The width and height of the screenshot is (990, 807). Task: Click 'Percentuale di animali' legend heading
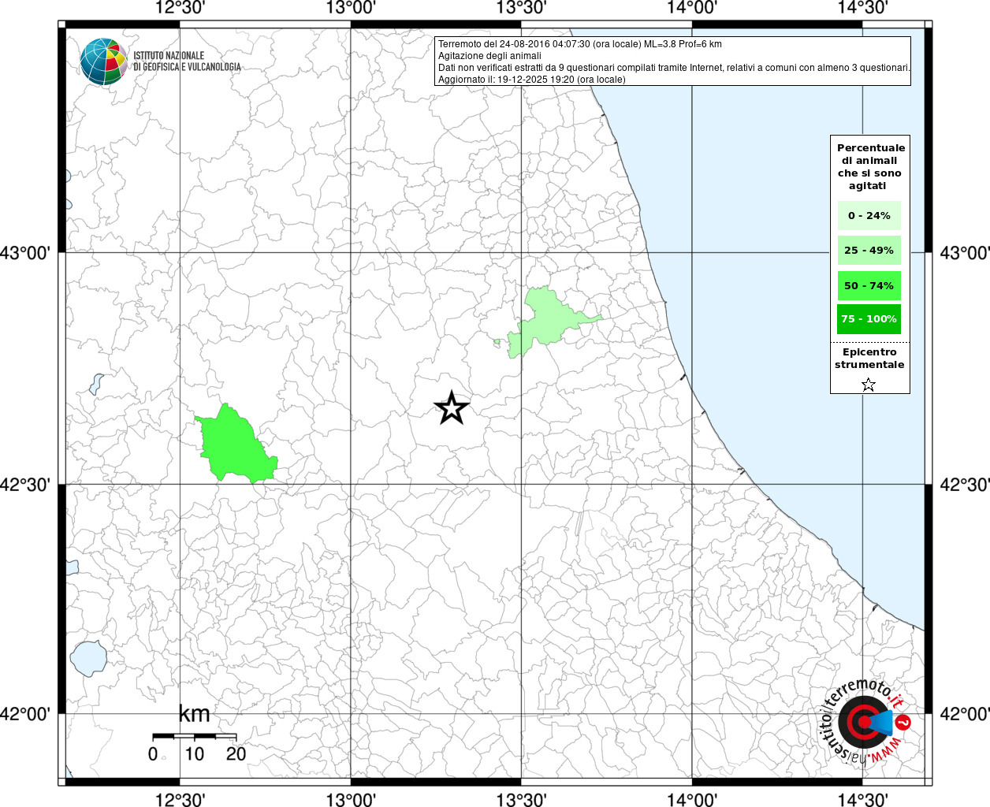(871, 166)
